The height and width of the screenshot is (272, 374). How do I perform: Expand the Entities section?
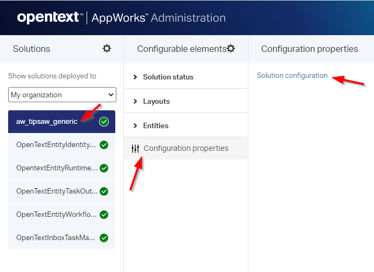[155, 125]
